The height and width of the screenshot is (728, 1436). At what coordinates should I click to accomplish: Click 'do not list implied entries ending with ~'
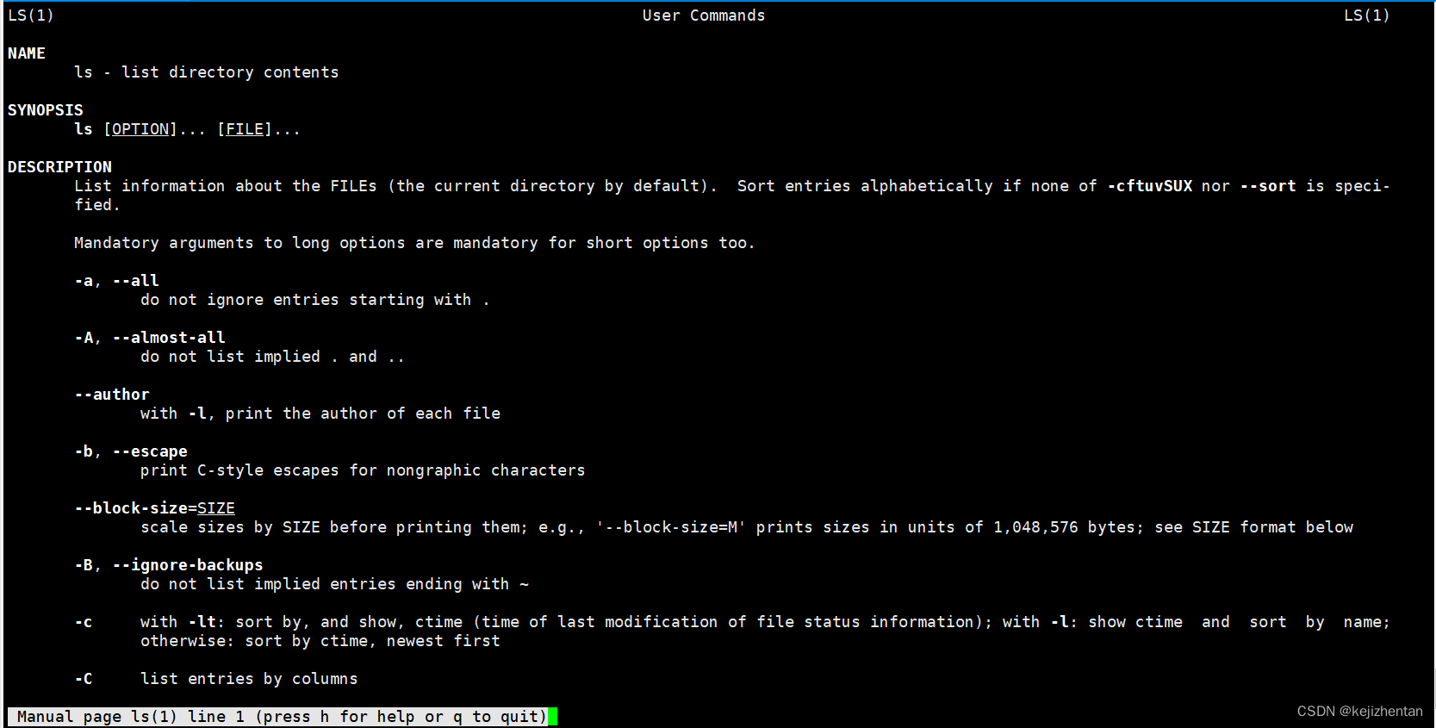[x=334, y=584]
